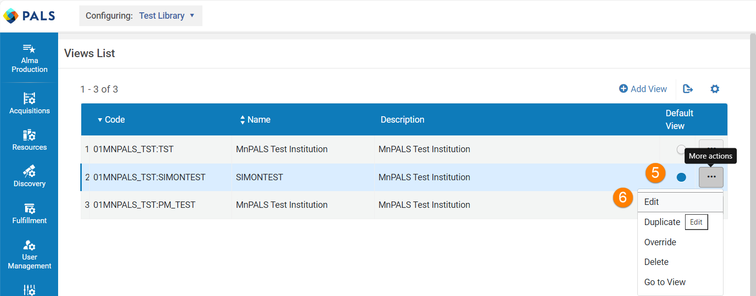Click code 01MNPALS_TST:SIMONTEST
756x296 pixels.
(x=149, y=177)
